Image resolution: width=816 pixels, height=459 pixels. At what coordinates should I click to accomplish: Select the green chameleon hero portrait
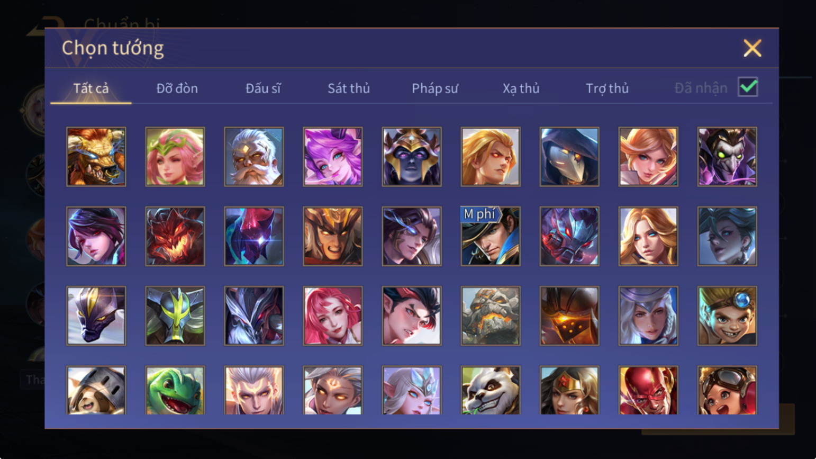175,390
